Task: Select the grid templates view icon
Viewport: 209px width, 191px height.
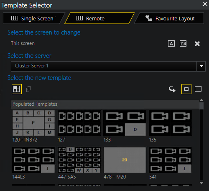Action: tap(17, 89)
